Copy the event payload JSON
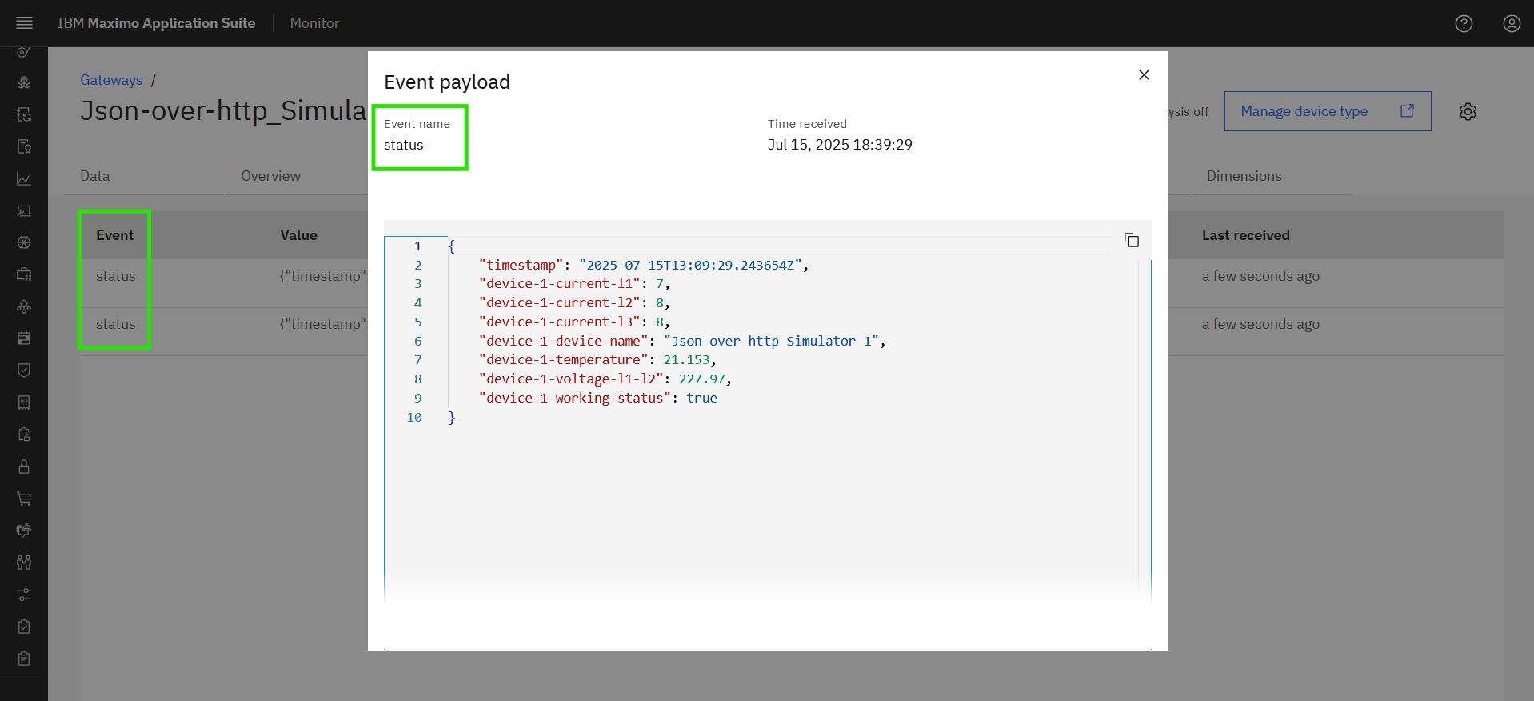The image size is (1534, 701). coord(1132,240)
